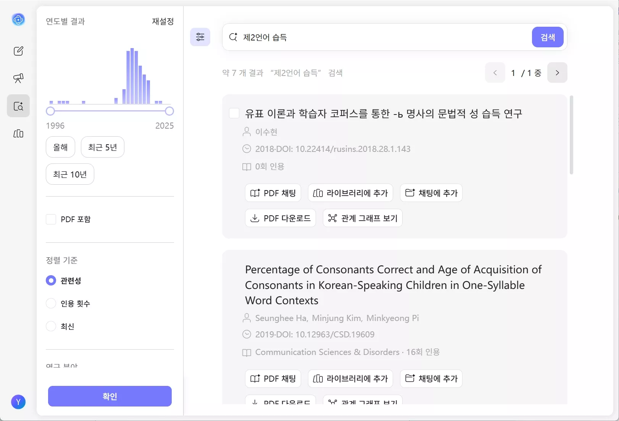Open the search filters sliders icon

coord(200,37)
